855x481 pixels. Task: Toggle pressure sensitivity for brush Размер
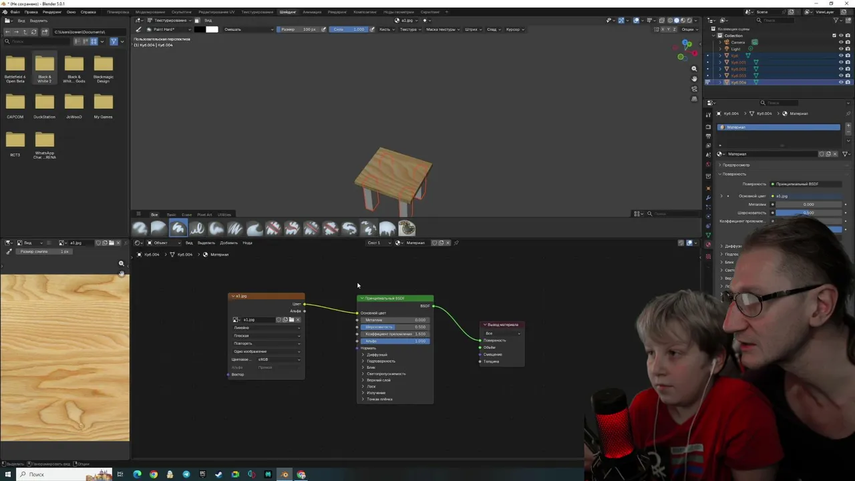(324, 29)
